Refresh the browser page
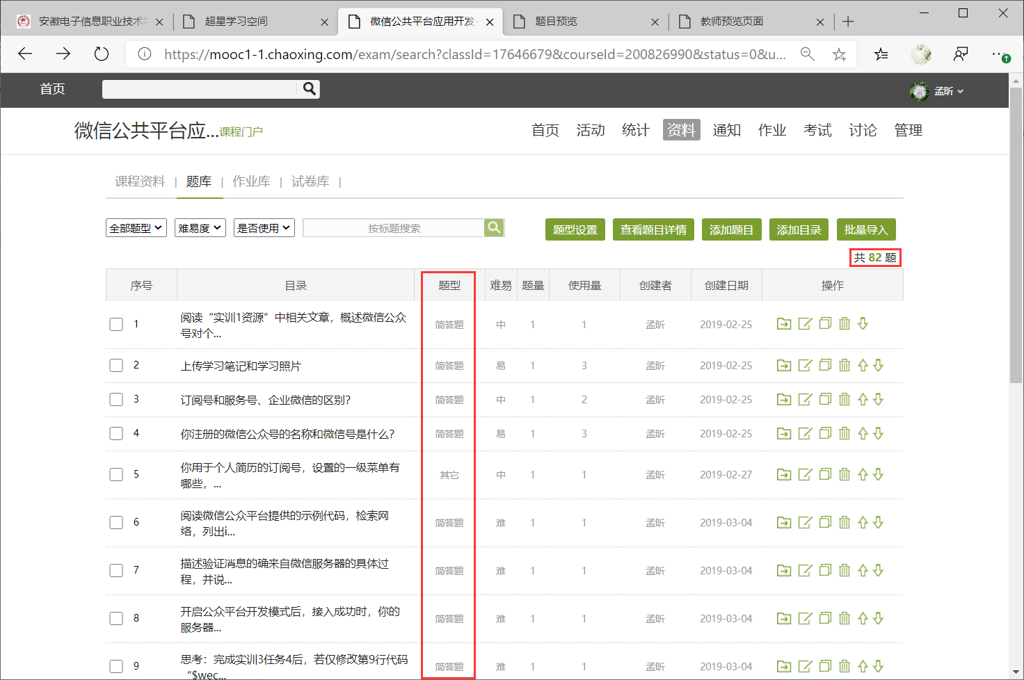 102,54
